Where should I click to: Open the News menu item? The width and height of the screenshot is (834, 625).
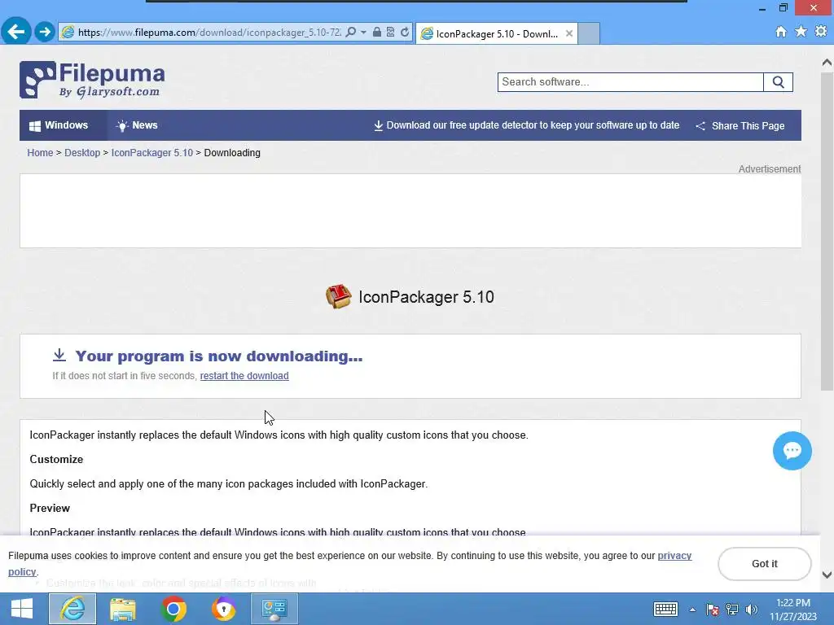(x=137, y=125)
